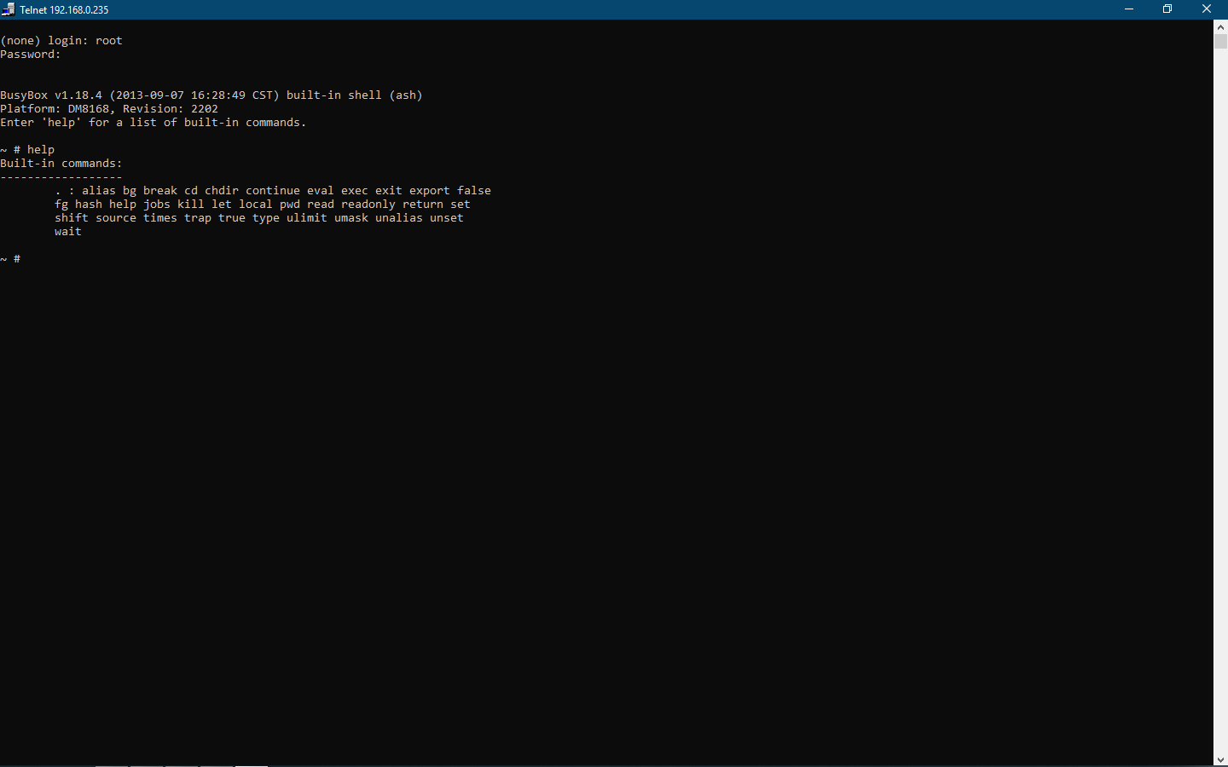The image size is (1228, 767).
Task: Click the 'readonly' command in the list
Action: (368, 205)
